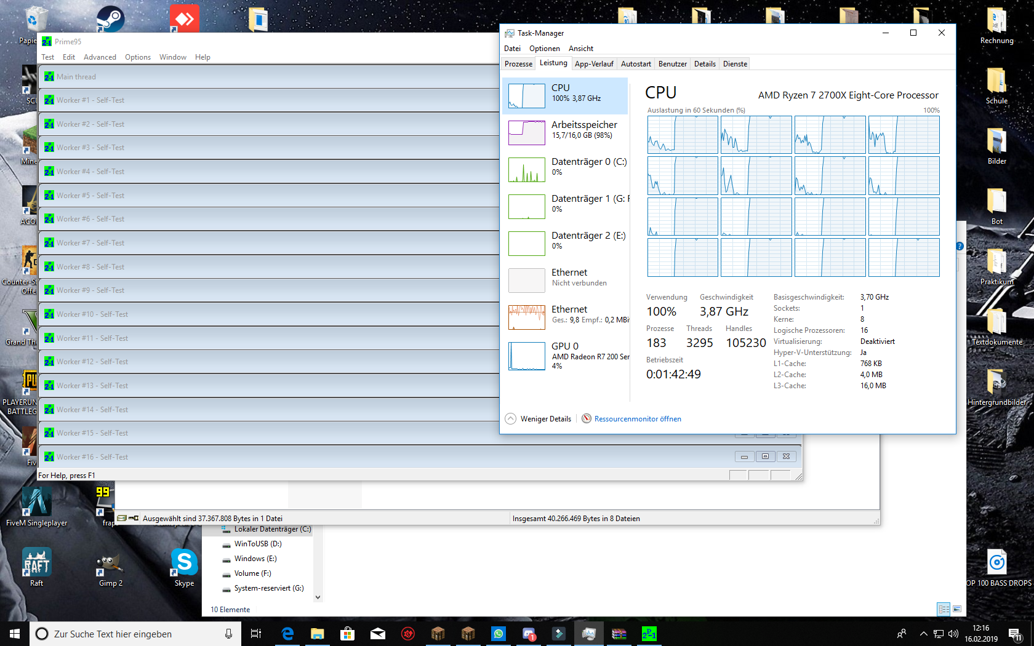The width and height of the screenshot is (1034, 646).
Task: Switch to the Details tab
Action: coord(705,64)
